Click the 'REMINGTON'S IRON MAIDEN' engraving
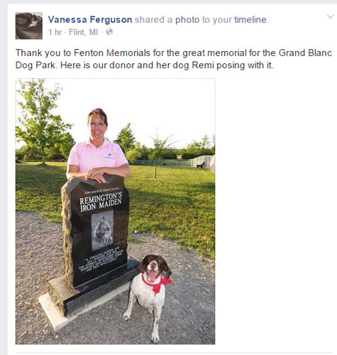 [x=101, y=202]
